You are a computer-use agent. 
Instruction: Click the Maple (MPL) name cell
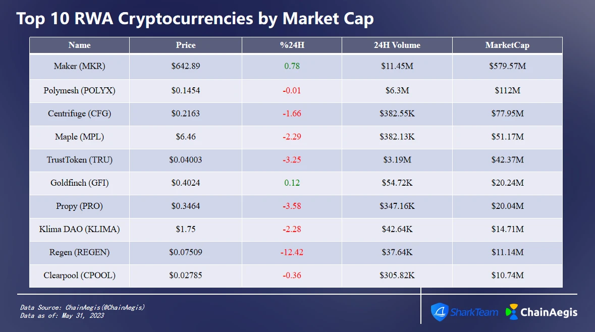coord(79,137)
